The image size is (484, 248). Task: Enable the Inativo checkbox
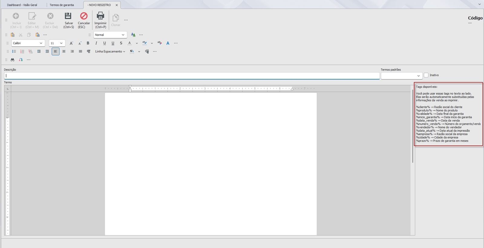tap(426, 75)
